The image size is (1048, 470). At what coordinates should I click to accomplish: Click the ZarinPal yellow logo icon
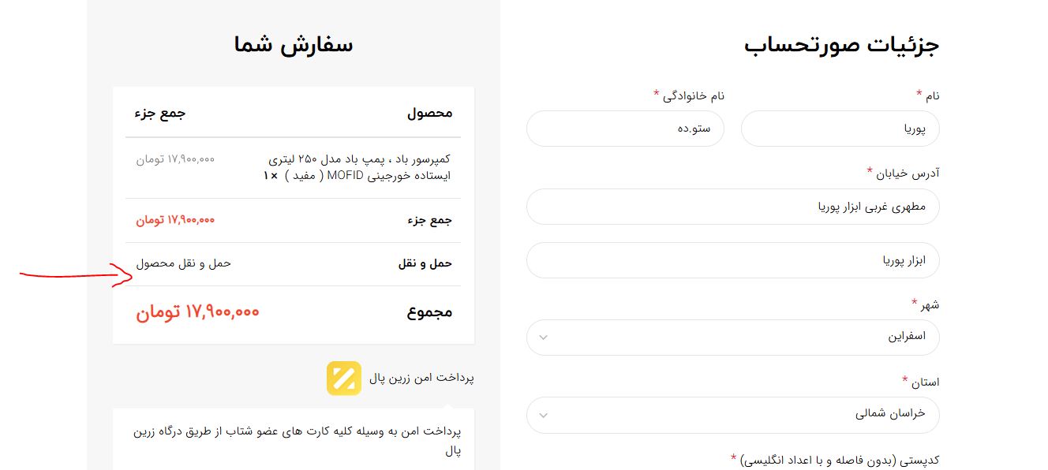[344, 379]
